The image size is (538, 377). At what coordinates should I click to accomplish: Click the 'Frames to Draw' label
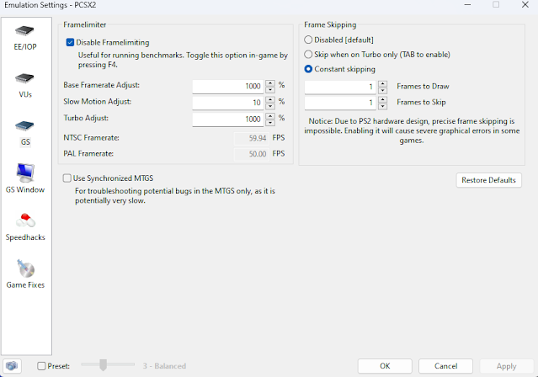423,87
